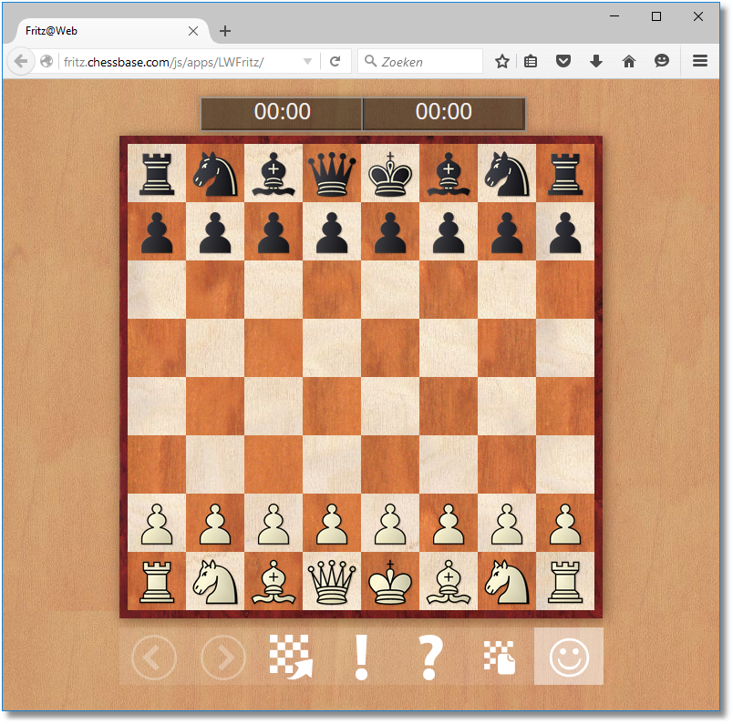Request a hint via the exclamation-mark icon

(x=361, y=656)
